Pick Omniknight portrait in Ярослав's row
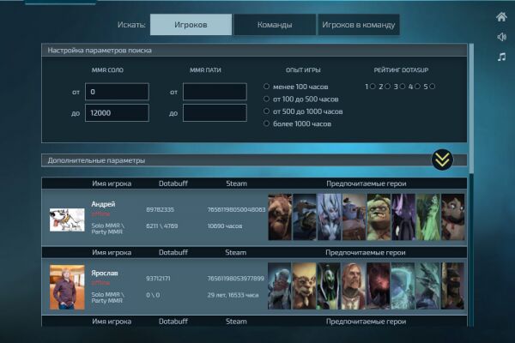Viewport: 515px width, 343px height. [x=354, y=286]
